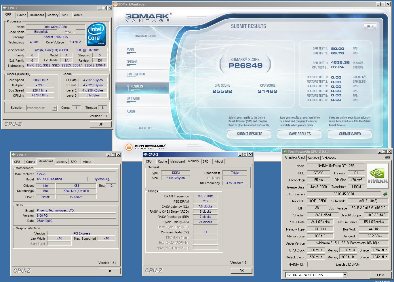The width and height of the screenshot is (394, 282).
Task: Click the Name field Intel Core i7 950
Action: point(56,27)
